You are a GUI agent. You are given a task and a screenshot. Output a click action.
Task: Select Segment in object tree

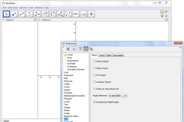click(x=68, y=75)
